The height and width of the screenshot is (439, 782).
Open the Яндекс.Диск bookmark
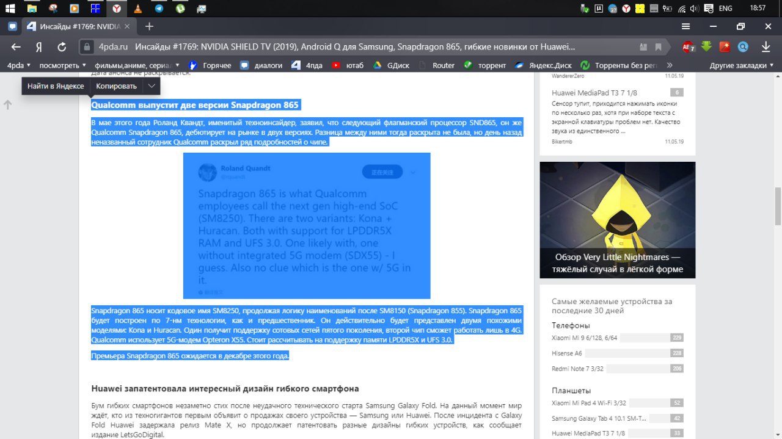(x=544, y=65)
